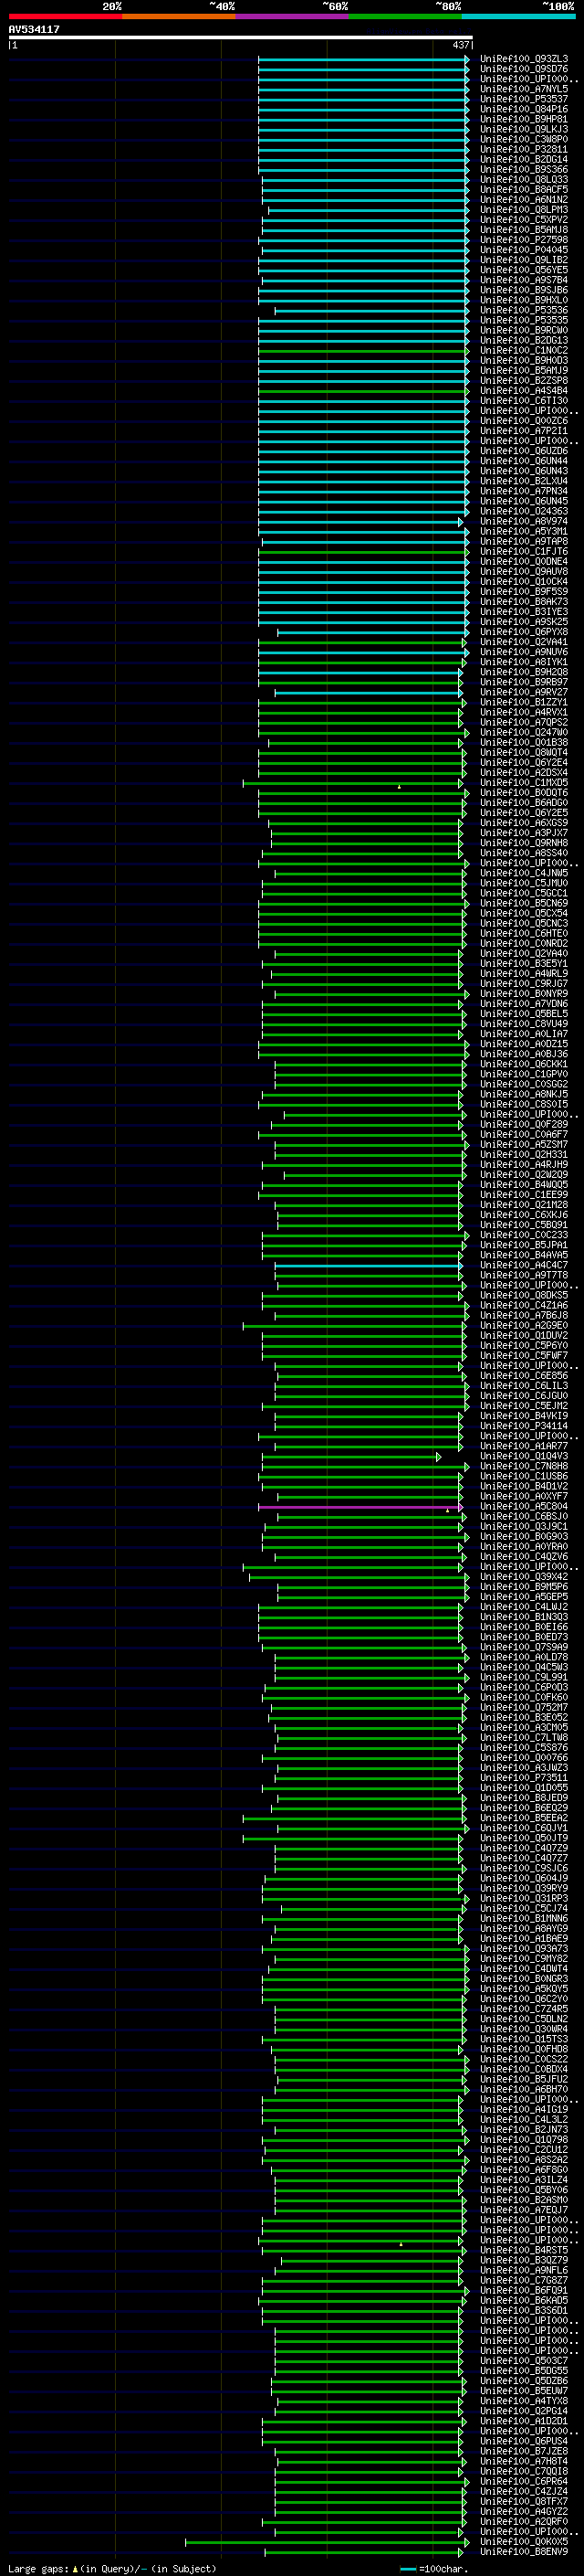Screen dimensions: 584x2576
Task: Click the long green bar for Q0K0X5
Action: coord(327,2542)
